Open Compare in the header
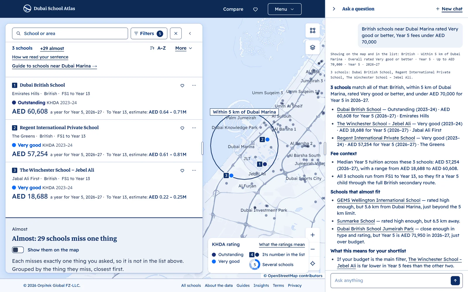468x292 pixels. click(x=233, y=9)
